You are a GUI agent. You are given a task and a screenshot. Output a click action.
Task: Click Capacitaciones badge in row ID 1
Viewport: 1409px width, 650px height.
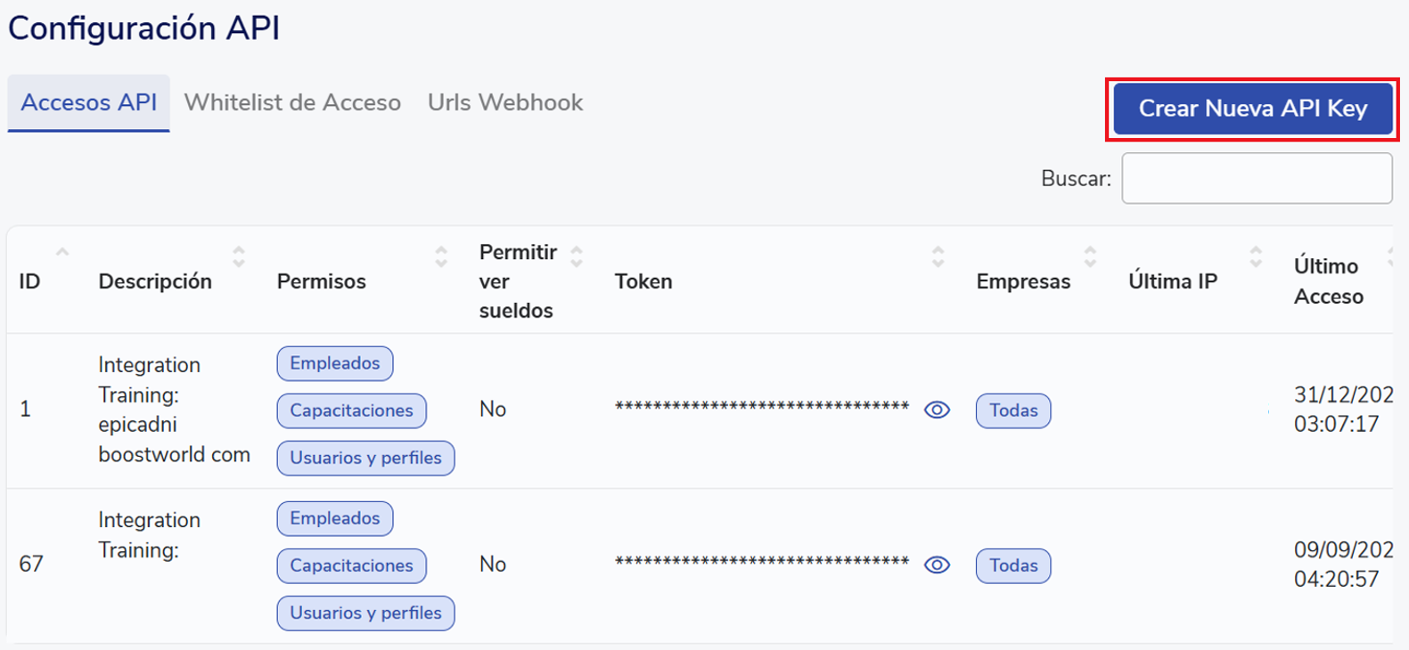coord(351,410)
